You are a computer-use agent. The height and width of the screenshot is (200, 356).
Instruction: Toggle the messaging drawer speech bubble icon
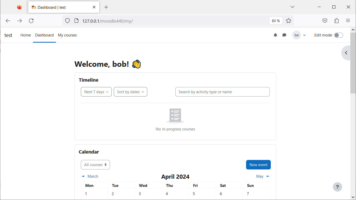284,35
